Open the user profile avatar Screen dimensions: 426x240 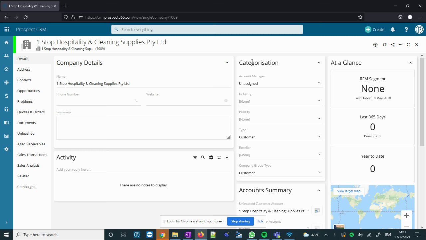[x=419, y=29]
